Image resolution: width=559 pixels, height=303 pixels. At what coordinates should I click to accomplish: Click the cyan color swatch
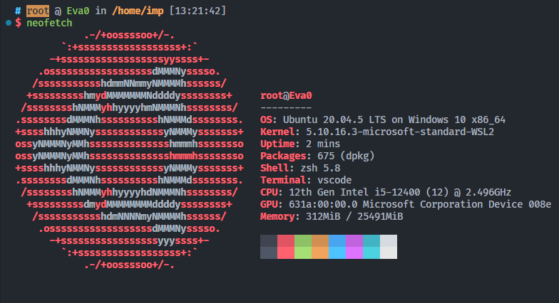371,246
